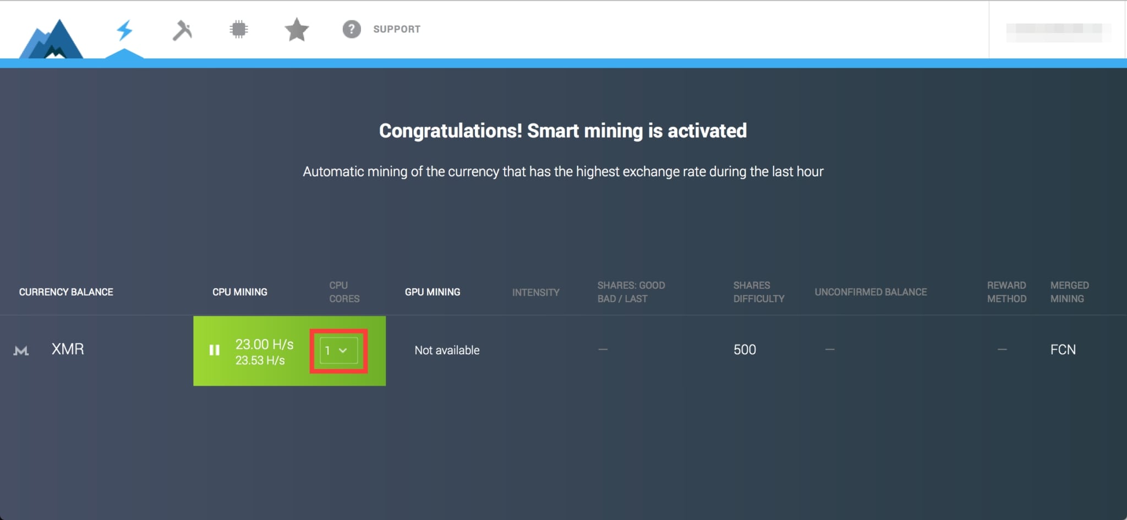The image size is (1127, 520).
Task: Select the Monero currency icon beside XMR
Action: click(21, 351)
